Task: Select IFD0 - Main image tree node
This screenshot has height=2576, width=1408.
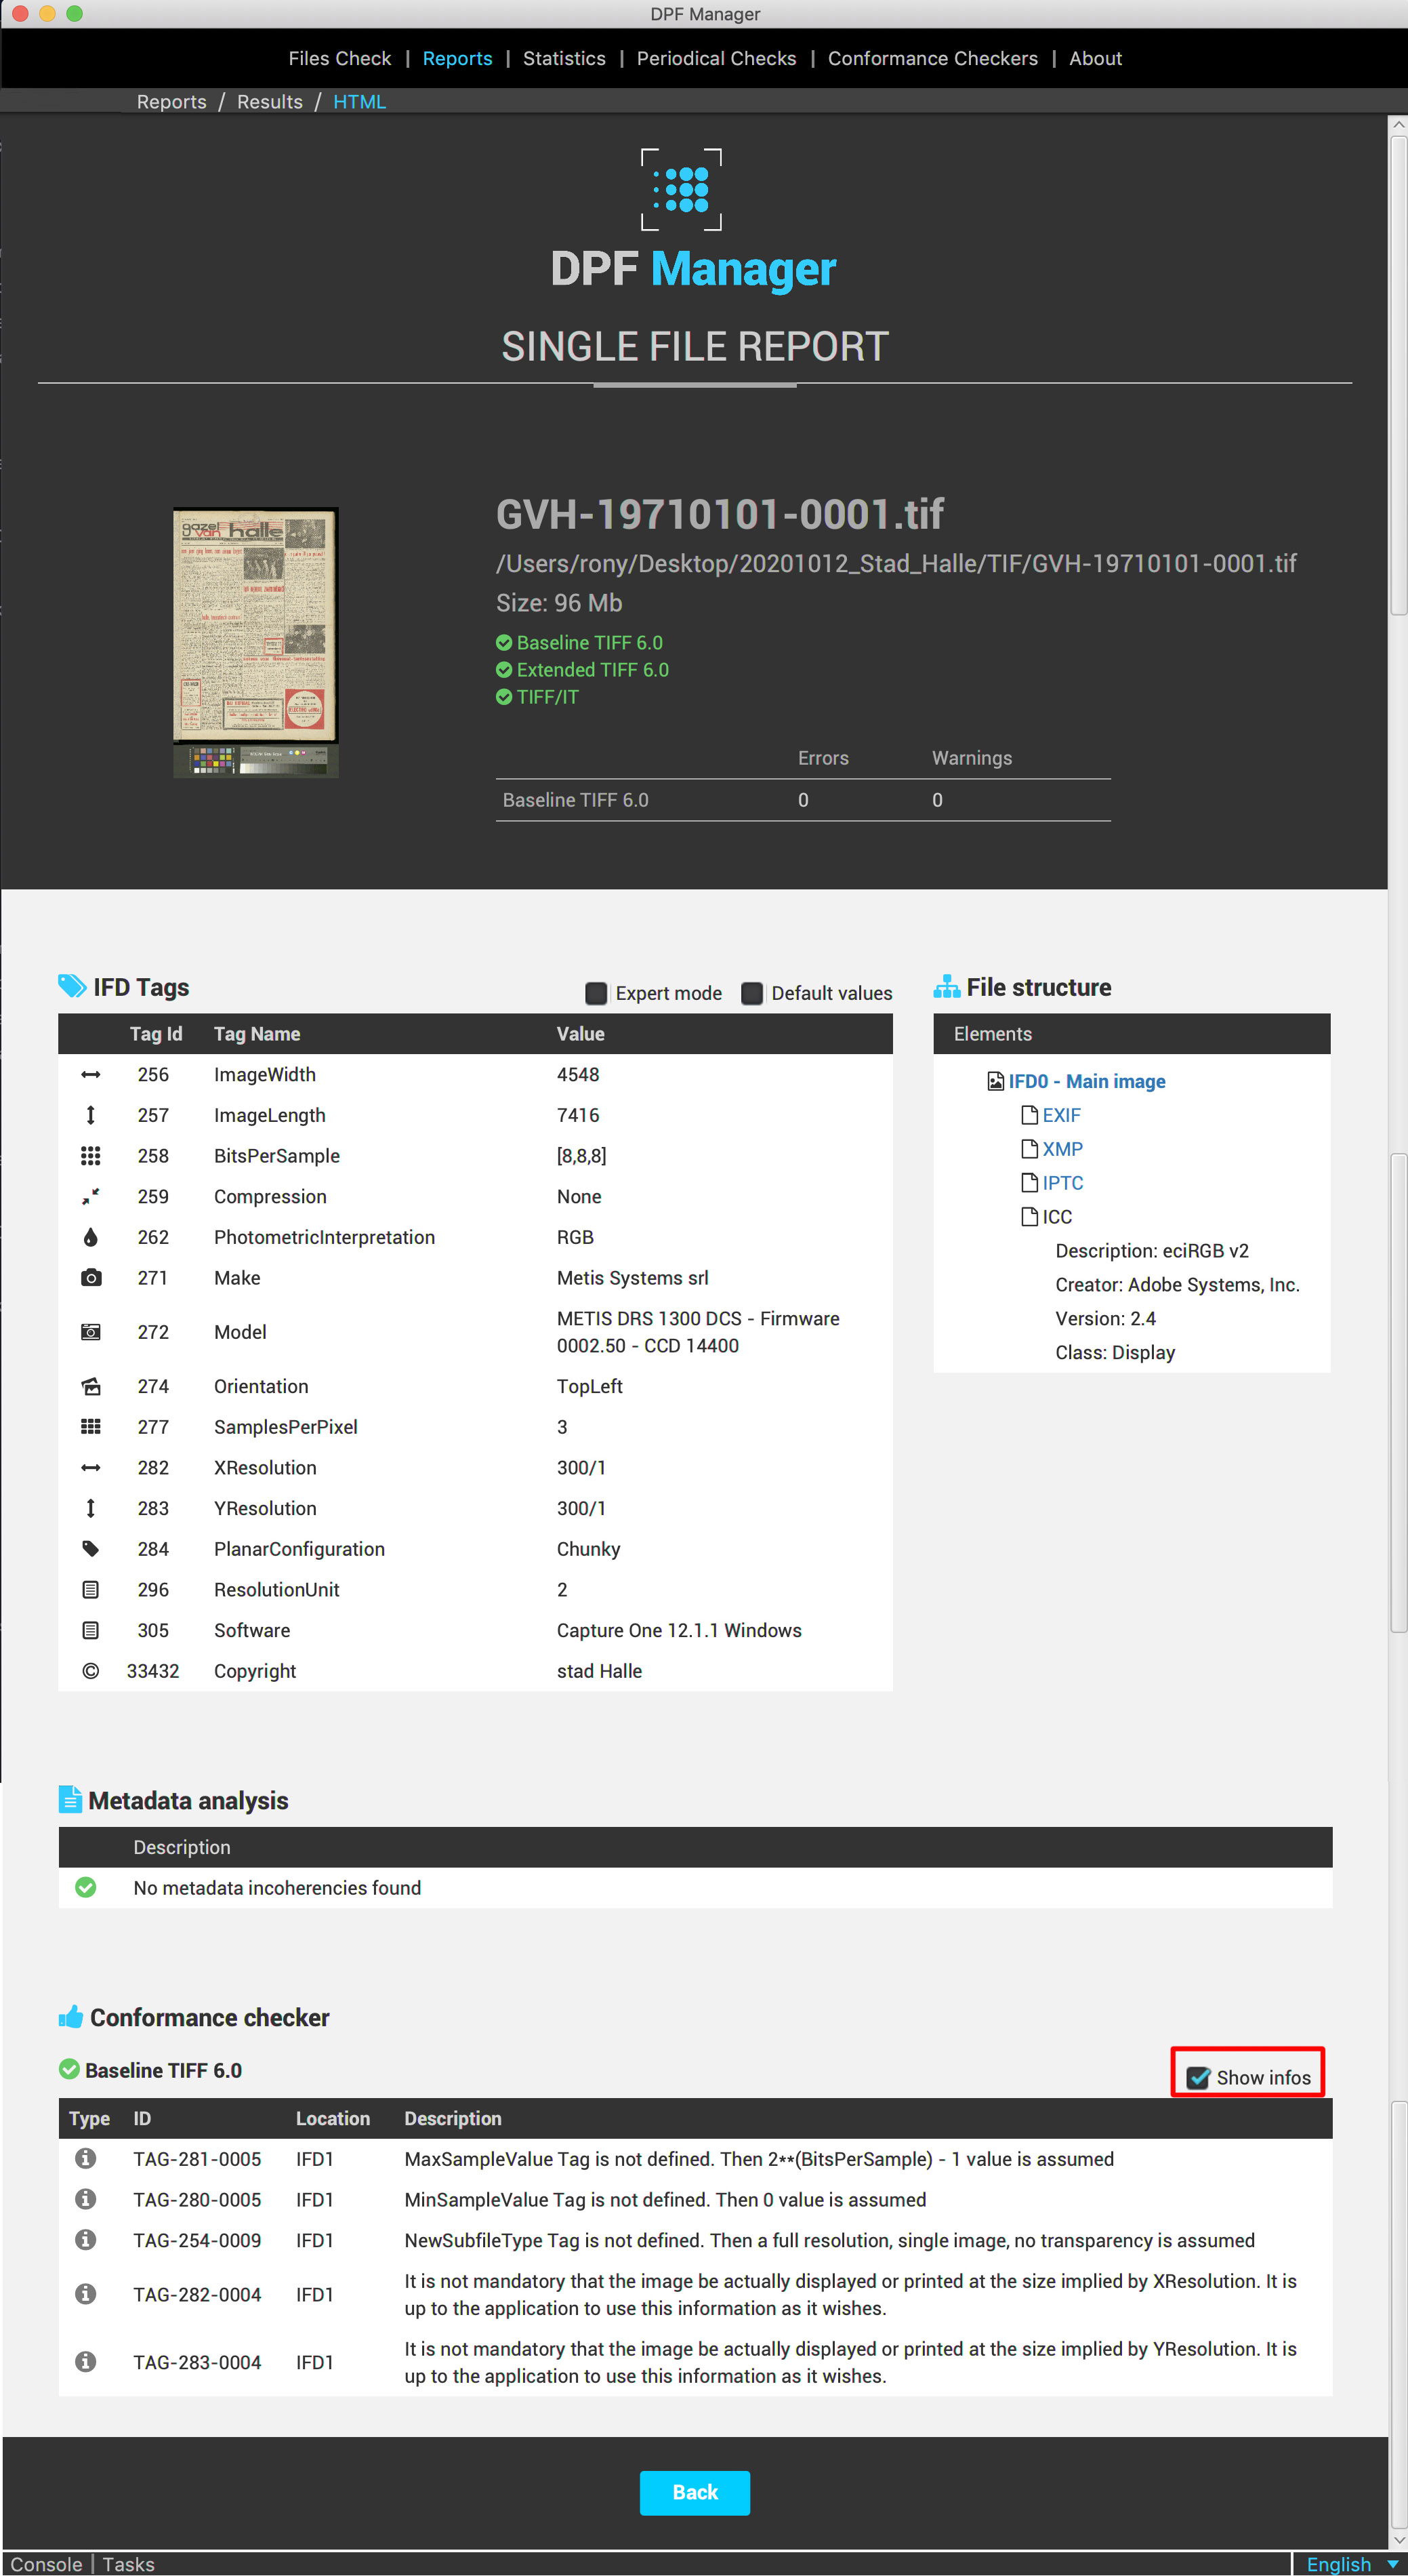Action: 1086,1081
